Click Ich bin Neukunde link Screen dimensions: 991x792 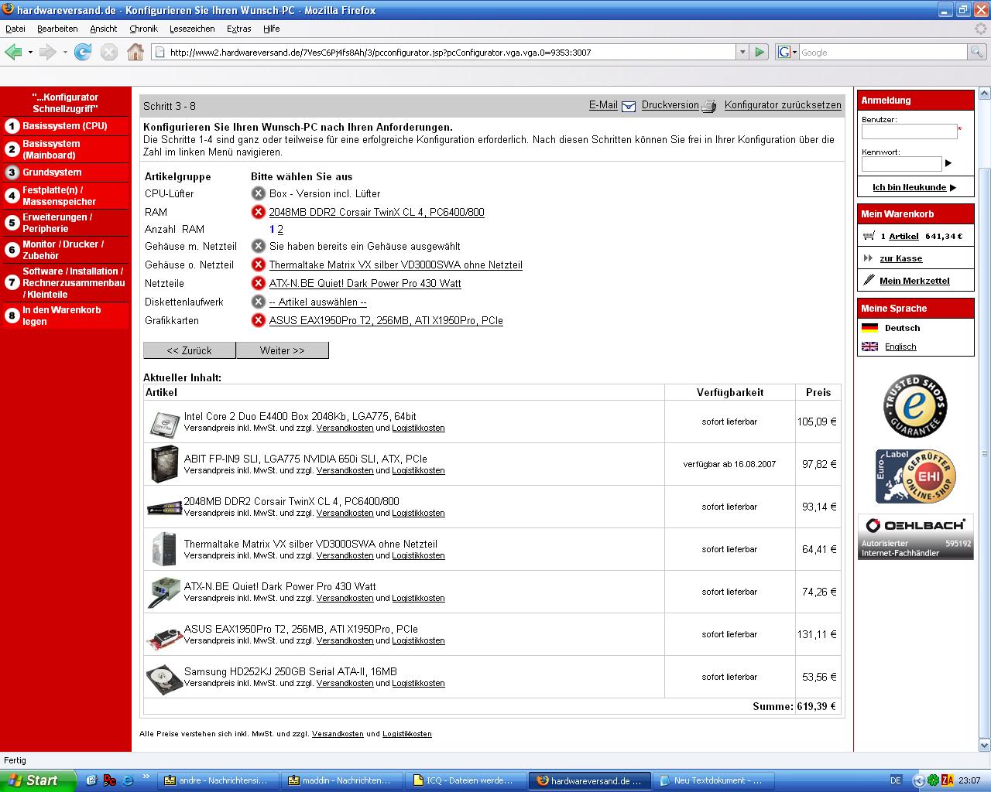click(910, 187)
